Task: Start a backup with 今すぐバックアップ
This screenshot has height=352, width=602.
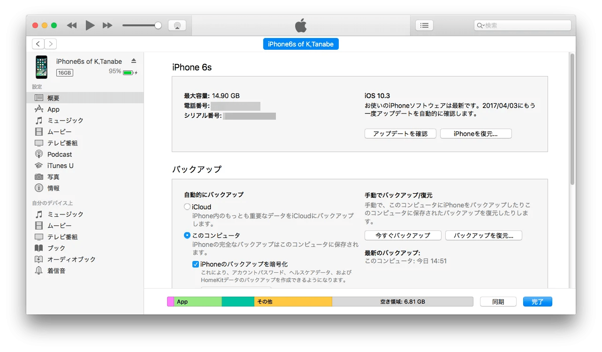Action: [x=402, y=235]
